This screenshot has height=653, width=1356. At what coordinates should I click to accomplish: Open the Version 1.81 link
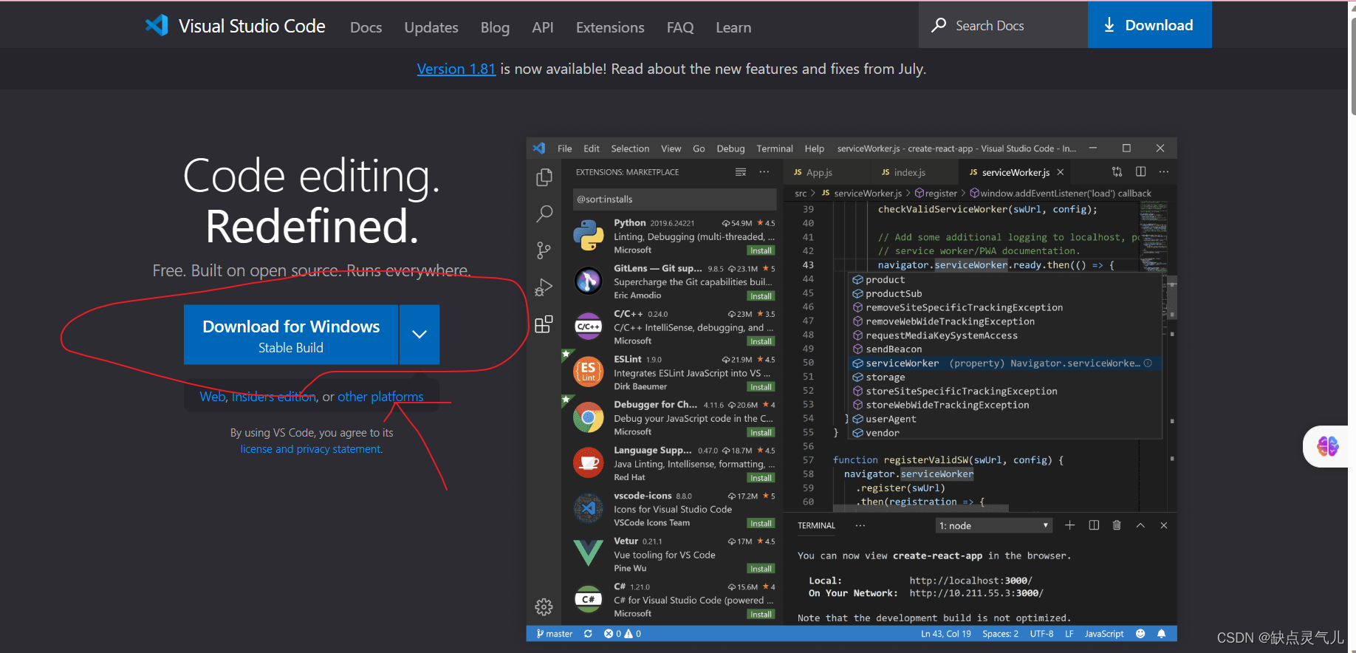[x=456, y=69]
